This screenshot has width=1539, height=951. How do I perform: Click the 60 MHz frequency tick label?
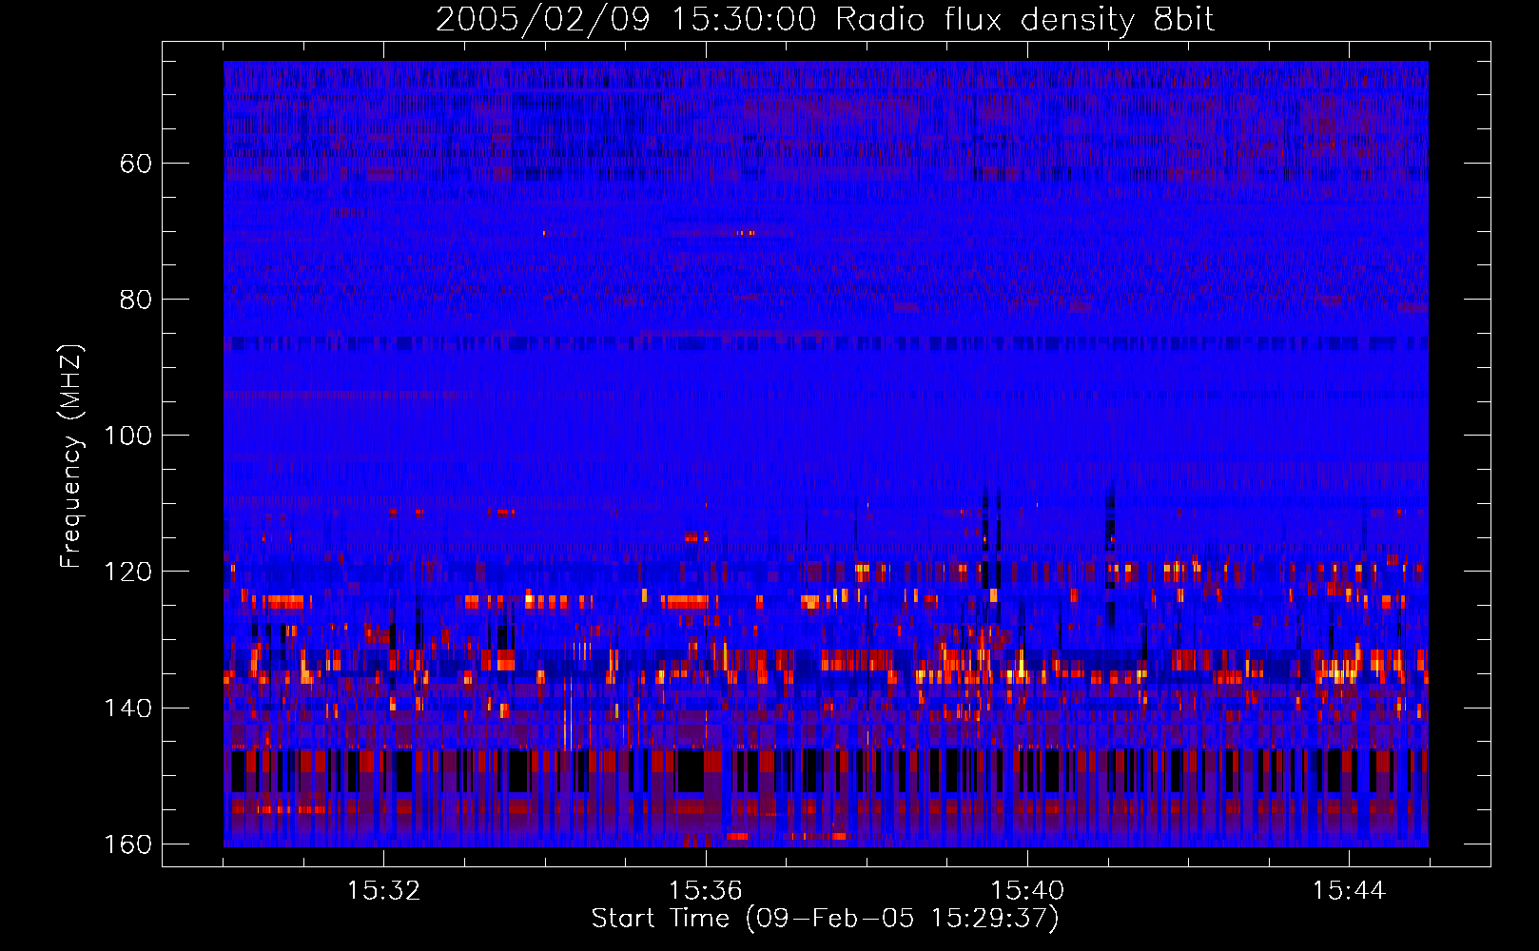pos(135,164)
